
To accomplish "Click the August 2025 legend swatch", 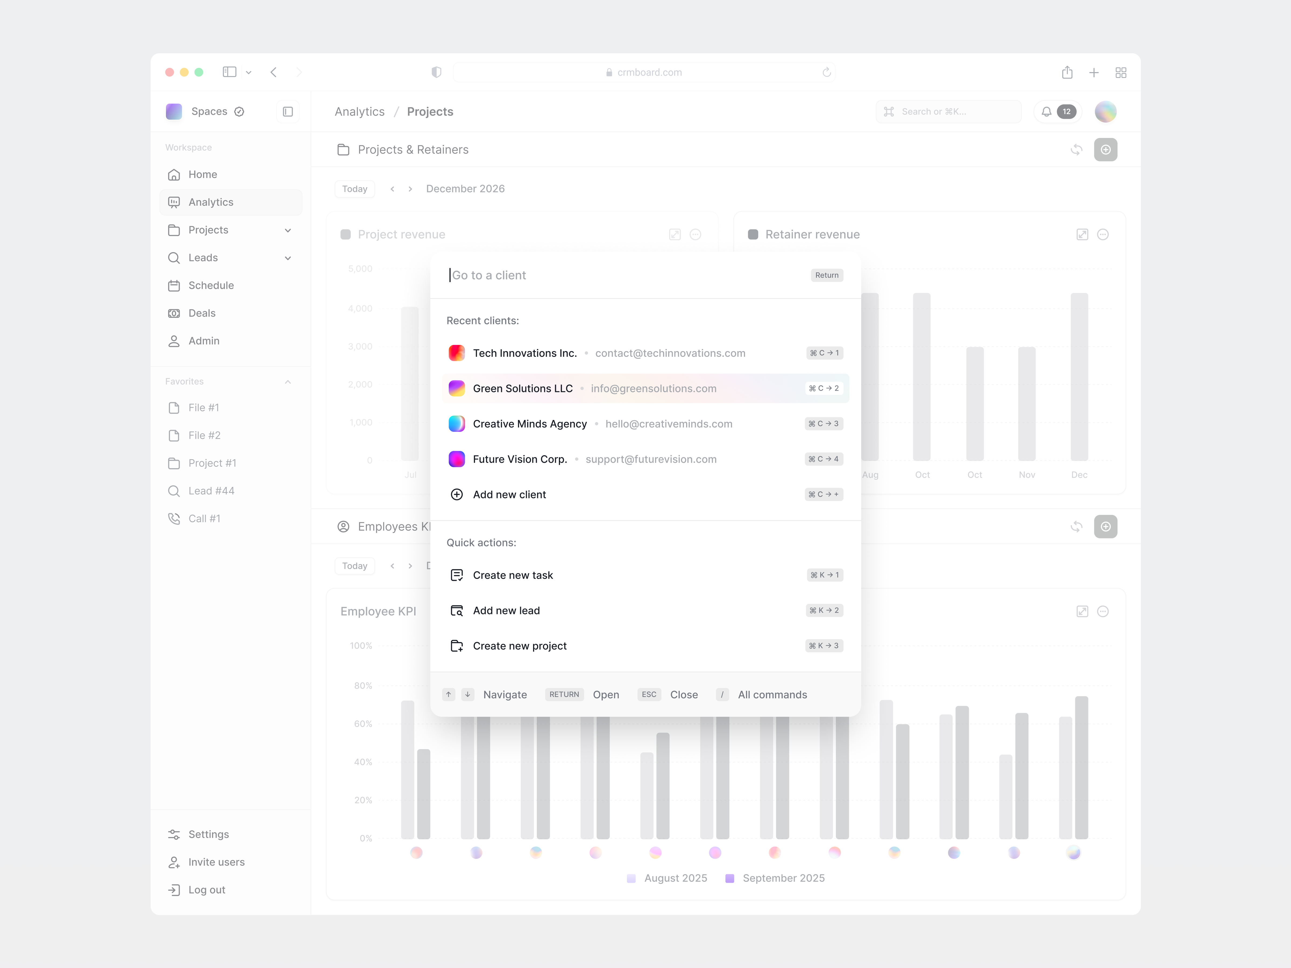I will [632, 878].
